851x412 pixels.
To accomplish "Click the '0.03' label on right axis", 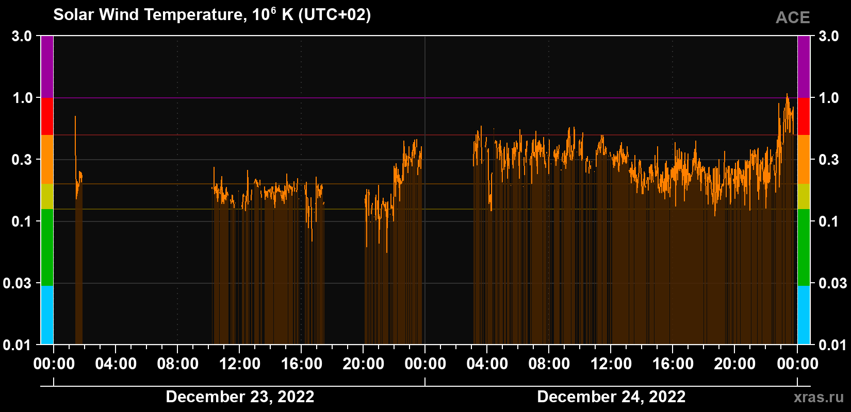I will pos(833,283).
